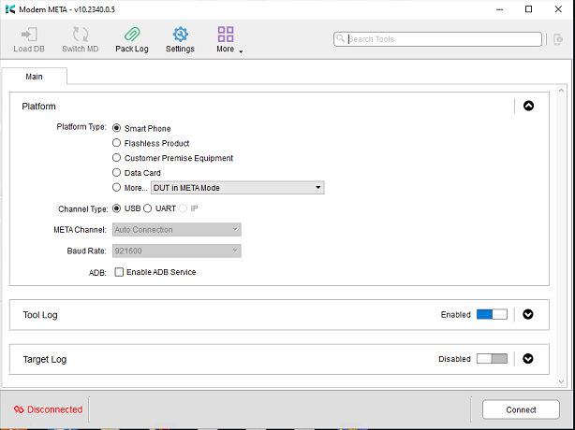
Task: Click the Modem META app logo icon
Action: [10, 9]
